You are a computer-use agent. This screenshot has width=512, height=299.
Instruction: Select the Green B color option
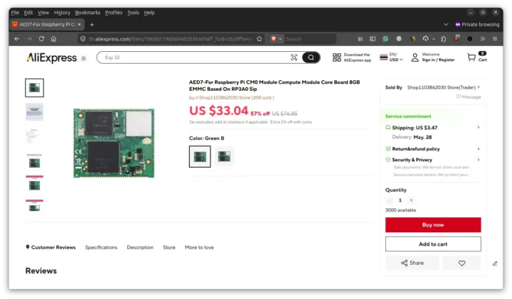pos(200,156)
